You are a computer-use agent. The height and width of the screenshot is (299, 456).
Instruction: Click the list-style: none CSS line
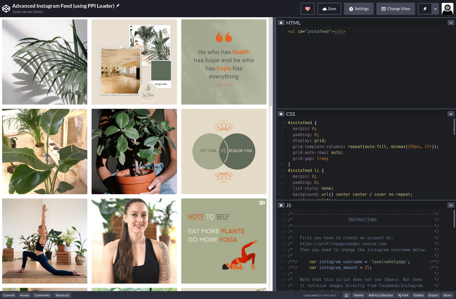(x=313, y=188)
